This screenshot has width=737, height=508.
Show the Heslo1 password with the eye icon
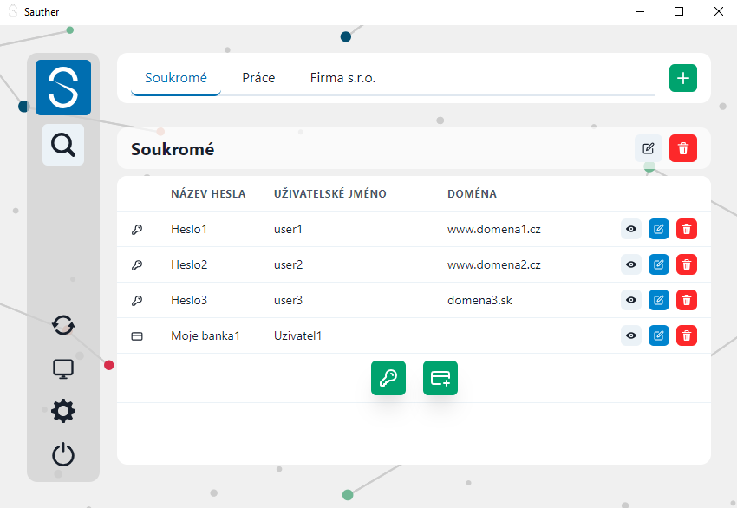631,230
